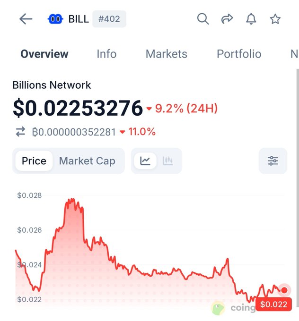The image size is (299, 321).
Task: Switch to the Portfolio tab
Action: coord(239,54)
